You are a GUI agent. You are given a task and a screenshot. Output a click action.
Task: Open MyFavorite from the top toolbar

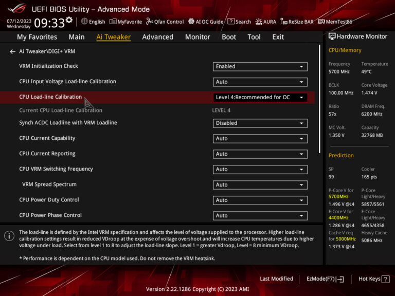(x=114, y=22)
